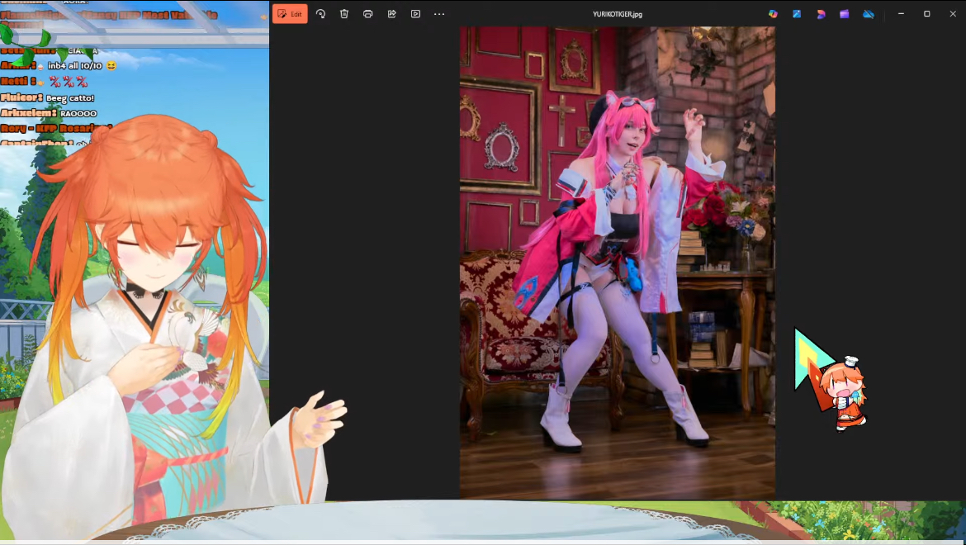Open the blue square app icon in title bar
966x545 pixels.
point(797,13)
